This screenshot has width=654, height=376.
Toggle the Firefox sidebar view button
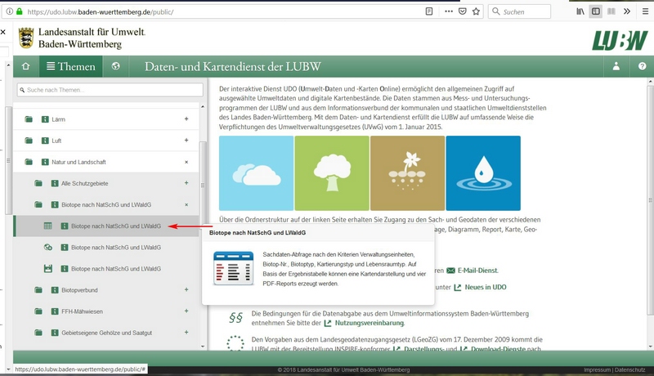pyautogui.click(x=596, y=12)
